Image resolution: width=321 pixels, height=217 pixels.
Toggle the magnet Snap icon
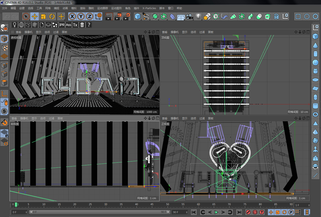point(4,123)
